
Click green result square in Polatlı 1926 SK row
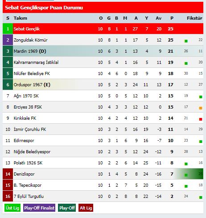pyautogui.click(x=186, y=164)
